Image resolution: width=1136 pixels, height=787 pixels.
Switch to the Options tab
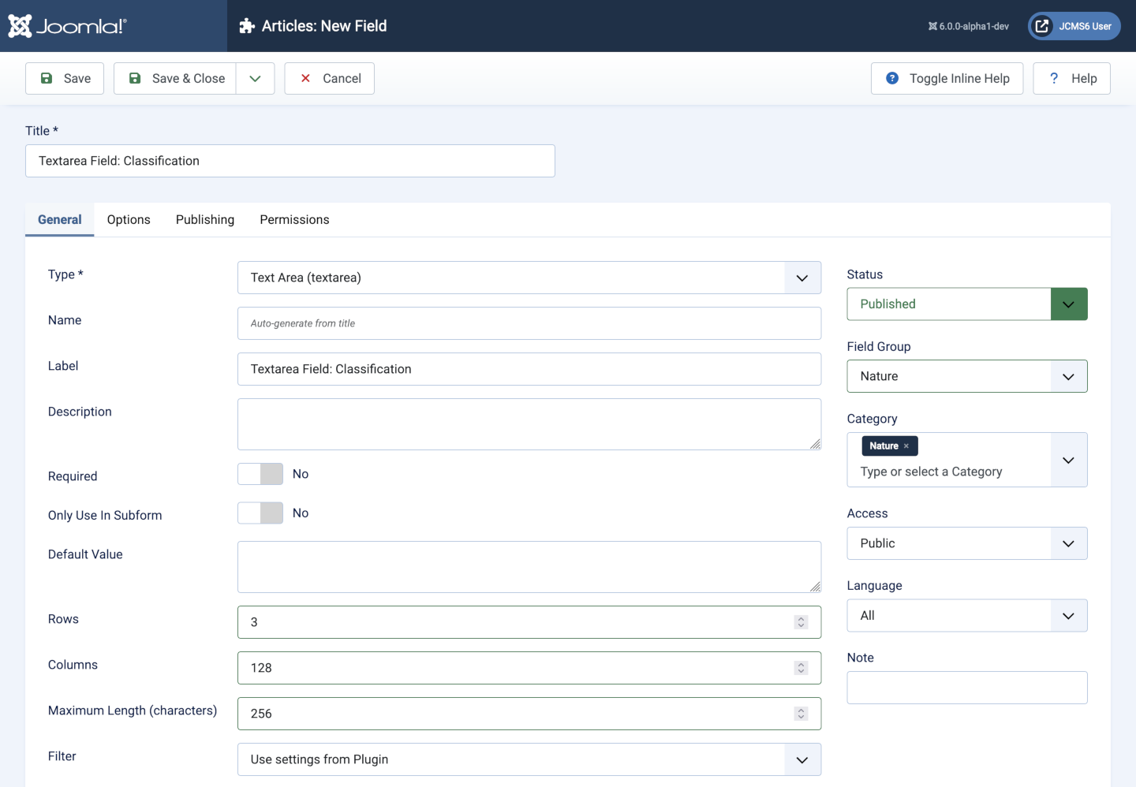(x=129, y=220)
